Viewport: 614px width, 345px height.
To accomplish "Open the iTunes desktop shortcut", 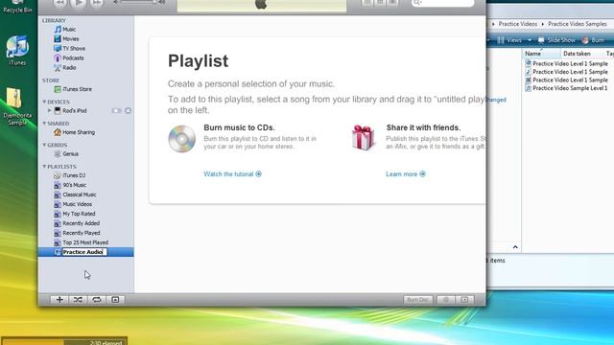I will (17, 51).
